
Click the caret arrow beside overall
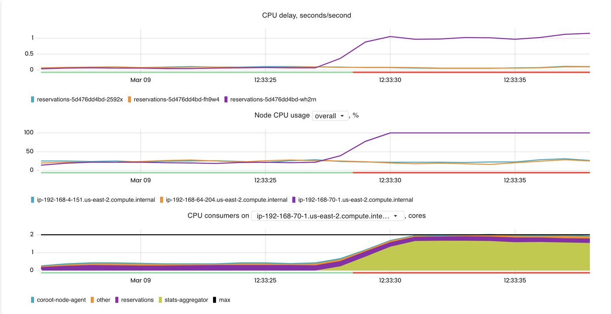342,116
